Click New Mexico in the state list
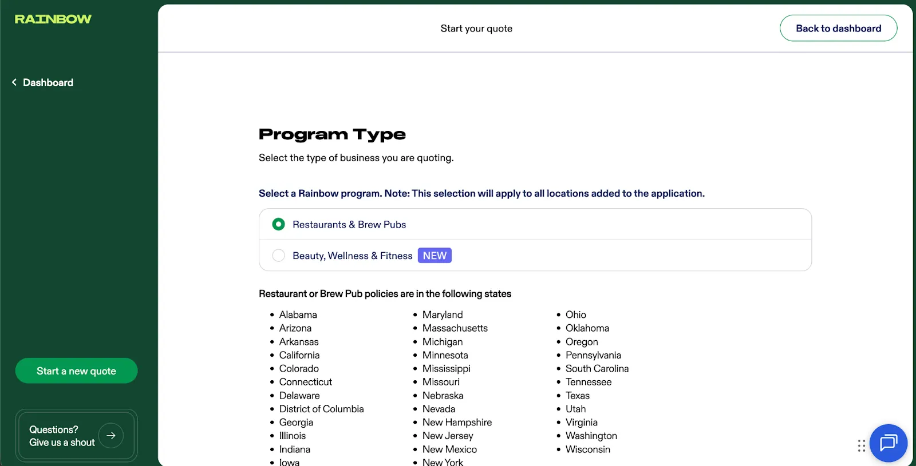Screen dimensions: 916x466 [450, 449]
